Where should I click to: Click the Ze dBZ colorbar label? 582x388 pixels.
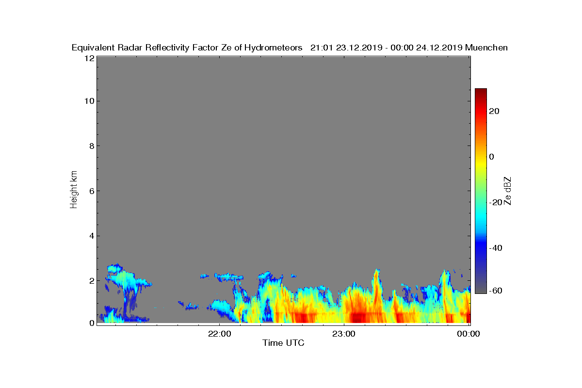point(508,191)
